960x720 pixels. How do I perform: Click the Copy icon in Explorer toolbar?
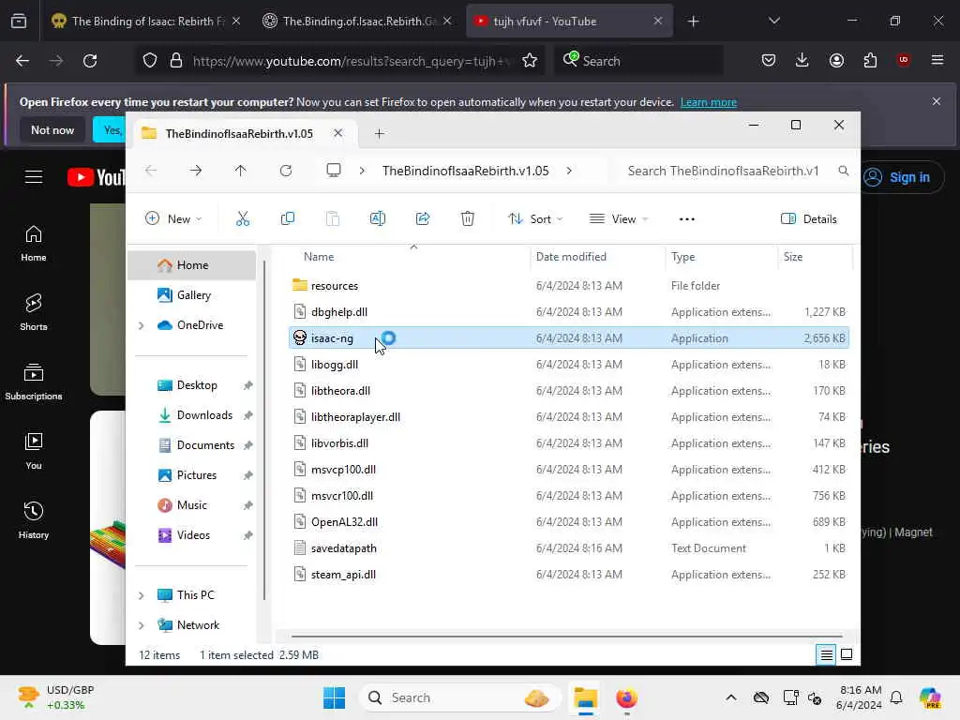tap(287, 218)
